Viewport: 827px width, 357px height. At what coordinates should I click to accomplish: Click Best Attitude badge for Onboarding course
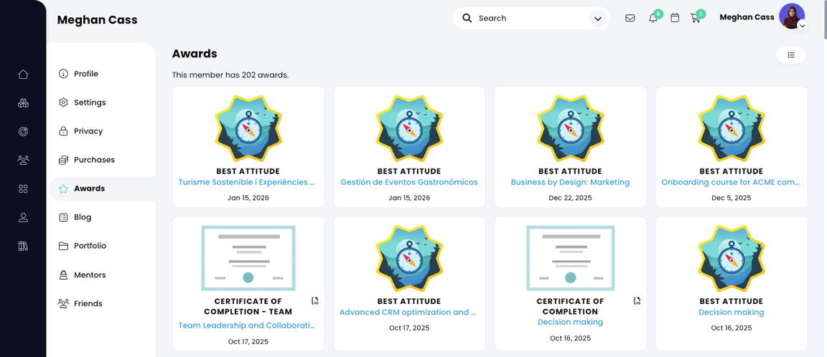[x=731, y=128]
